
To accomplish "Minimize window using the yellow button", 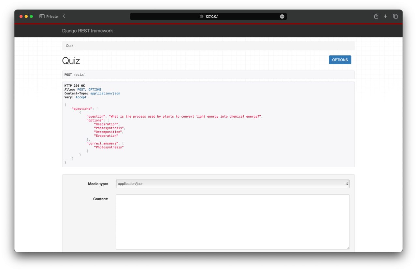I will [26, 16].
